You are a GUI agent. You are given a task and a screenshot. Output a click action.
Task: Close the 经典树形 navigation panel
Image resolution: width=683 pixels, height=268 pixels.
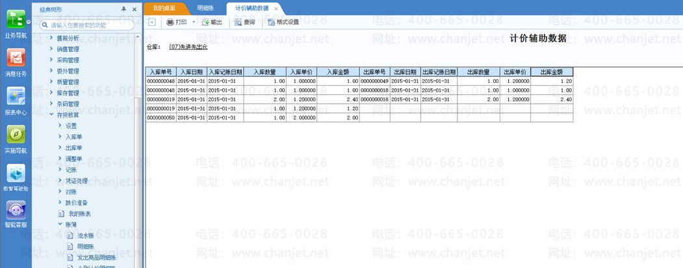click(x=134, y=9)
